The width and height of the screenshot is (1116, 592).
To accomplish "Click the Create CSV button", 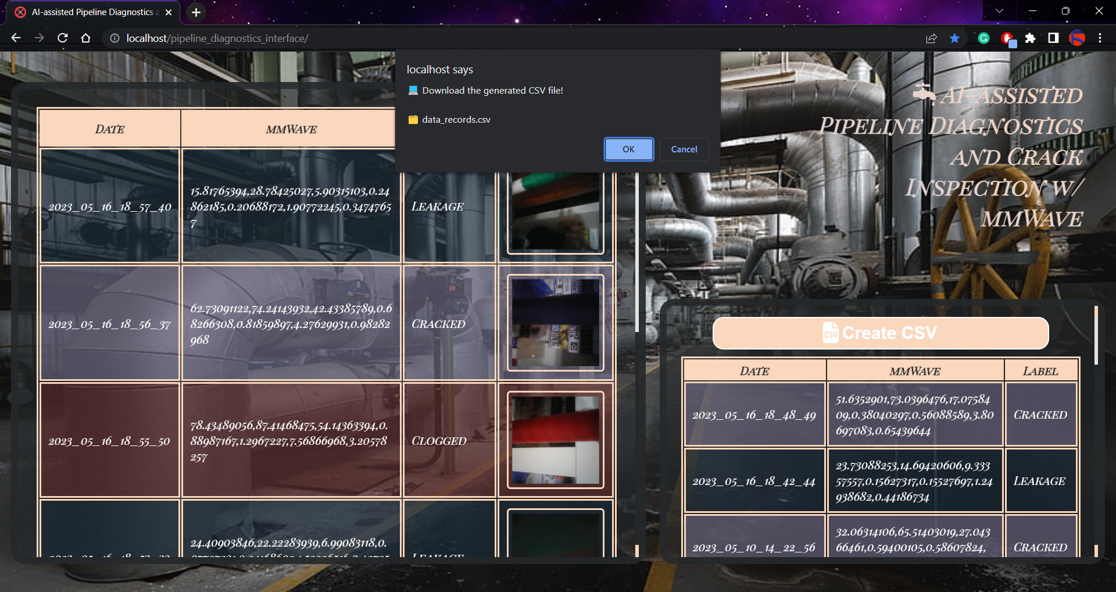I will (880, 333).
